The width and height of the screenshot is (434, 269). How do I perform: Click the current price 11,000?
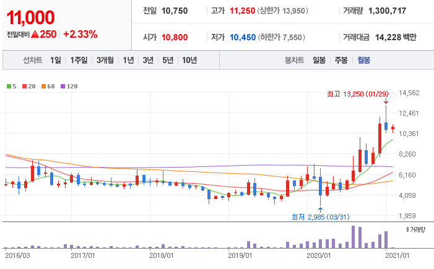(30, 17)
